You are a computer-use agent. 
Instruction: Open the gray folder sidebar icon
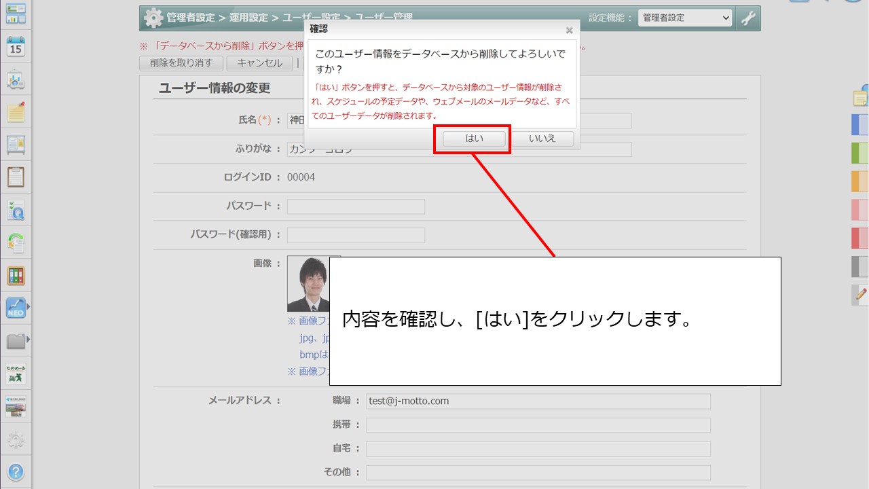click(x=15, y=340)
